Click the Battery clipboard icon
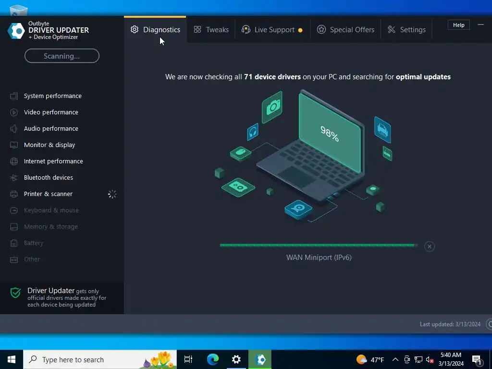 [x=14, y=243]
